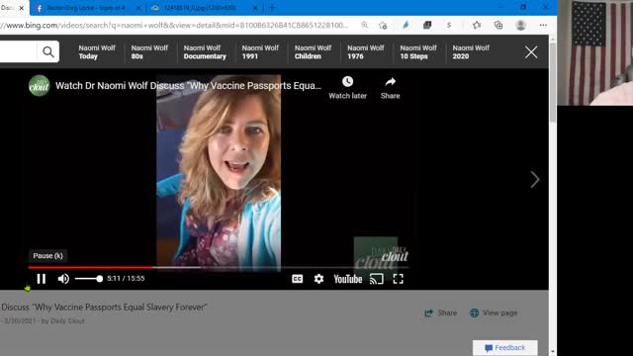Cast video to TV icon
This screenshot has height=356, width=633.
pyautogui.click(x=376, y=279)
